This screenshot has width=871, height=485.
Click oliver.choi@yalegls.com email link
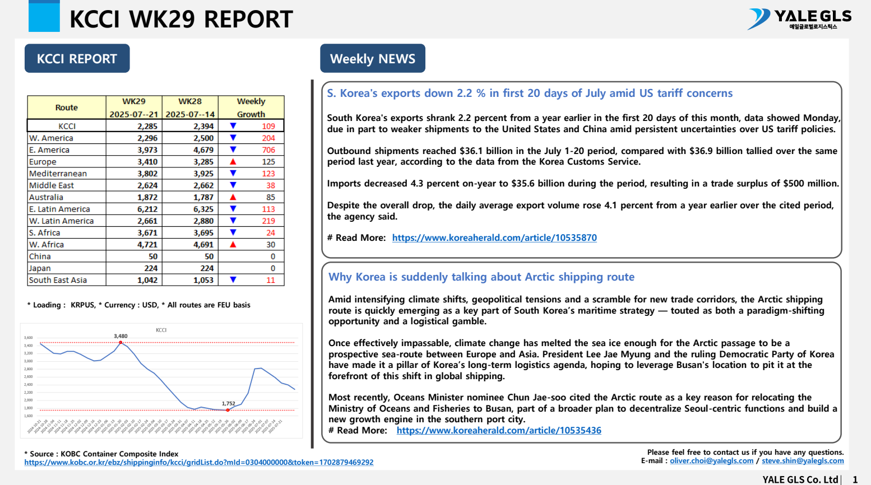(x=712, y=461)
